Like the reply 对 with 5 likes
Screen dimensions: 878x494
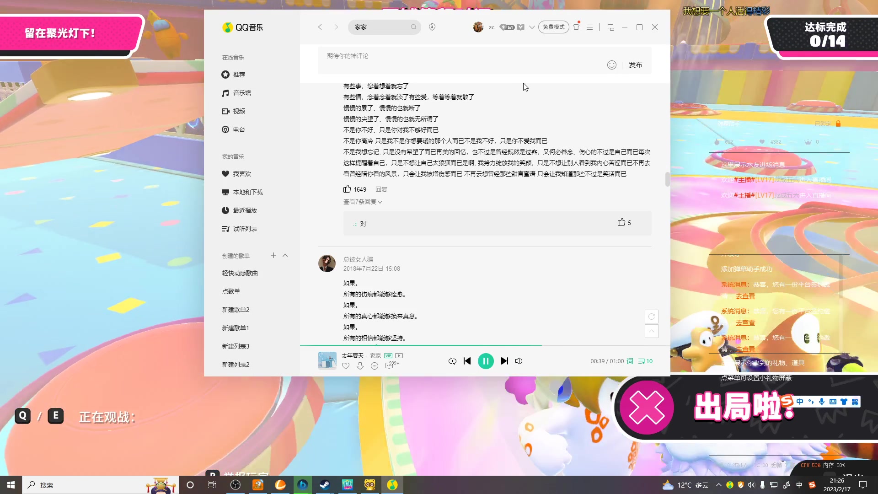[x=621, y=222]
